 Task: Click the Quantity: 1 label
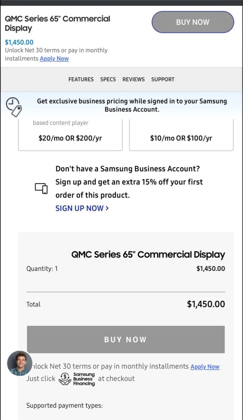coord(42,269)
